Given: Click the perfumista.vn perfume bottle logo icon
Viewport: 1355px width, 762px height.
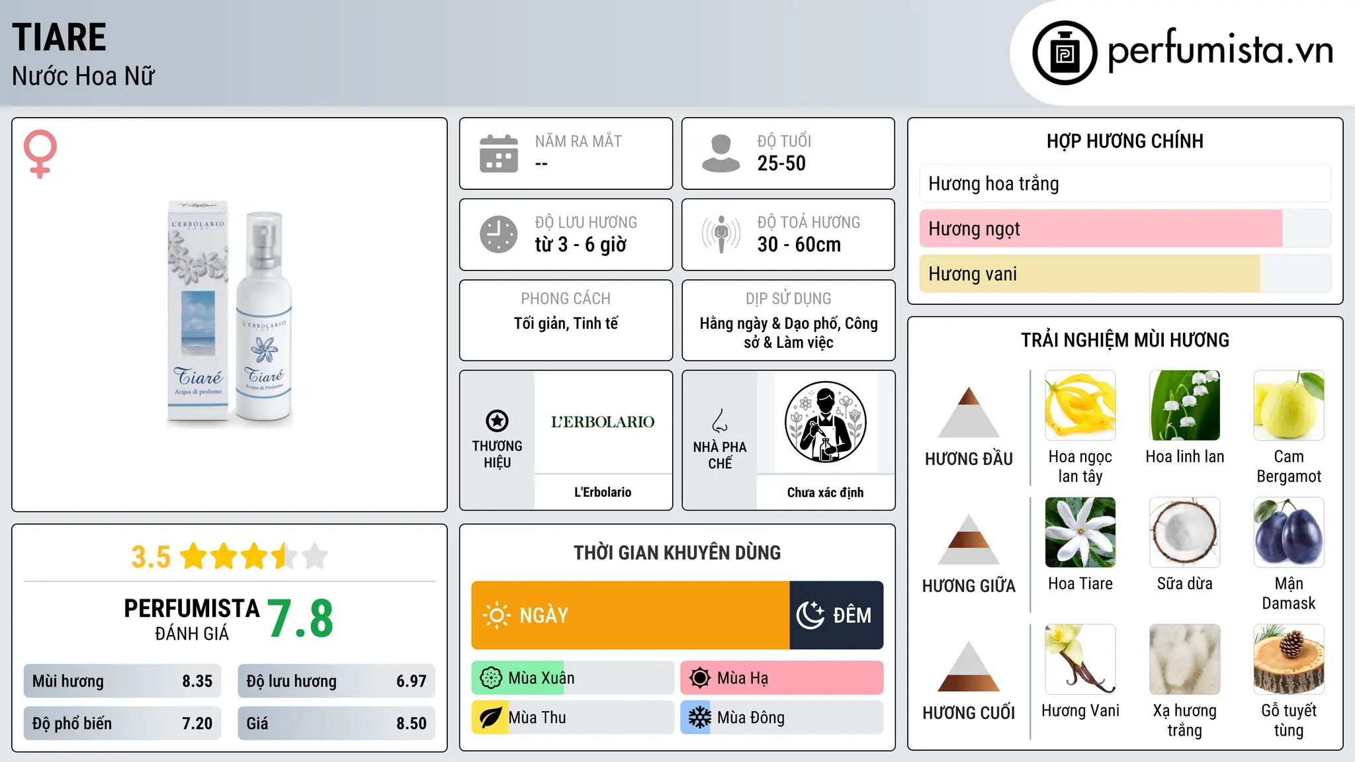Looking at the screenshot, I should 1065,53.
